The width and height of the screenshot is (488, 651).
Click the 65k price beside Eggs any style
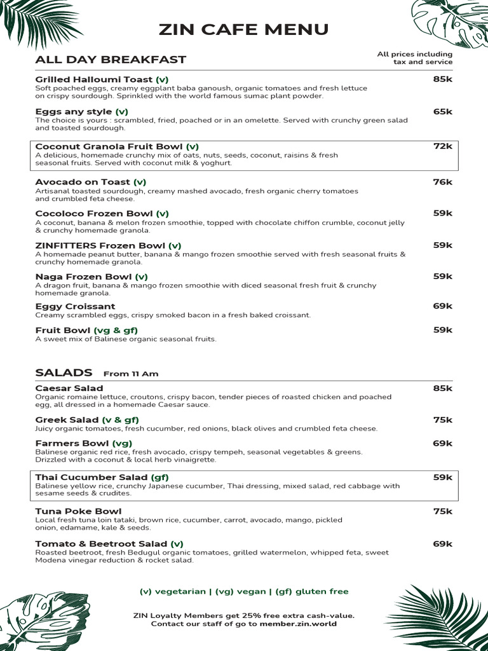pyautogui.click(x=442, y=111)
